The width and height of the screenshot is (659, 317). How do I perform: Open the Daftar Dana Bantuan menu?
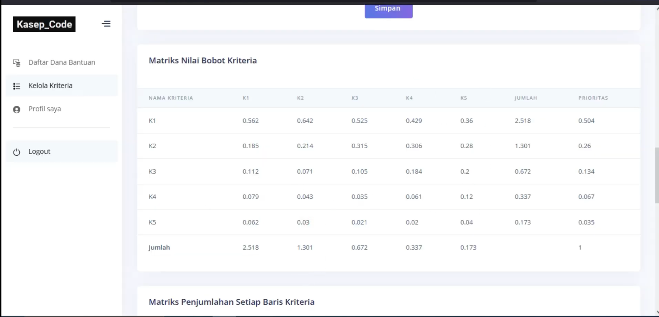(x=62, y=62)
